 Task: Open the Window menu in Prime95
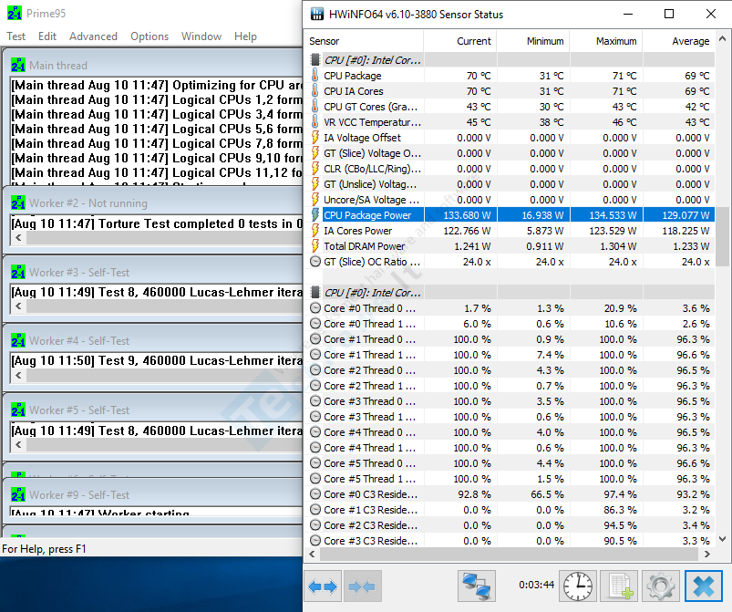[x=201, y=36]
